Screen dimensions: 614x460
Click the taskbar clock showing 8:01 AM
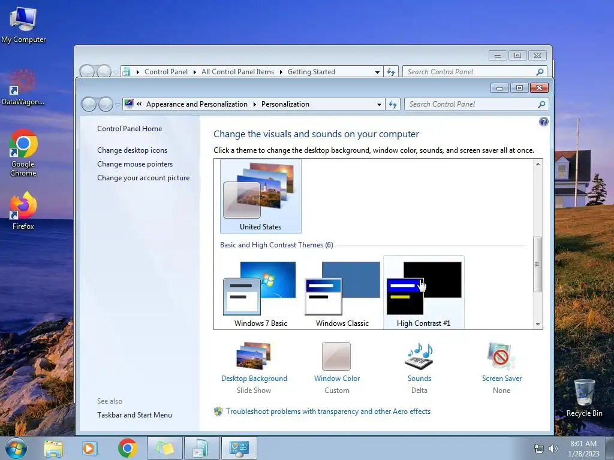pyautogui.click(x=583, y=449)
